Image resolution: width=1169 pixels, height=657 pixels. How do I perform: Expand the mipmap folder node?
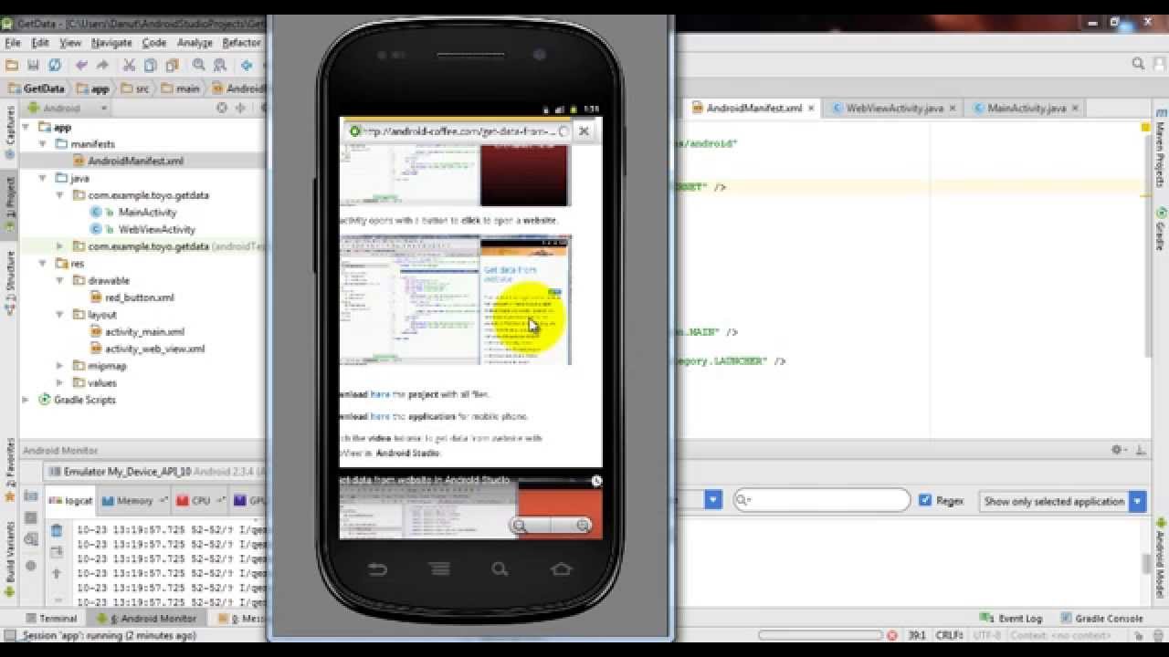60,366
